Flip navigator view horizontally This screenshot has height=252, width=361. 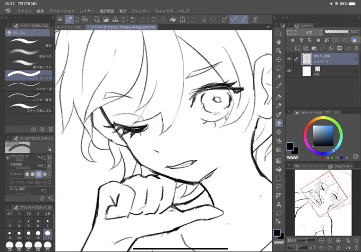pyautogui.click(x=348, y=248)
